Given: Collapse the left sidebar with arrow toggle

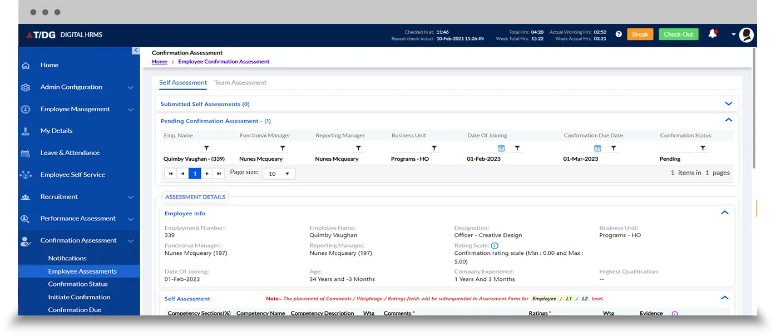Looking at the screenshot, I should pyautogui.click(x=136, y=51).
